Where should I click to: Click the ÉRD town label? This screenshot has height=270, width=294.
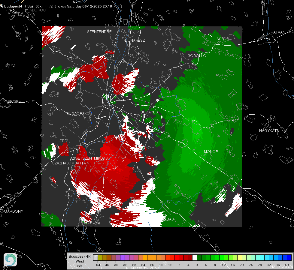pyautogui.click(x=63, y=141)
